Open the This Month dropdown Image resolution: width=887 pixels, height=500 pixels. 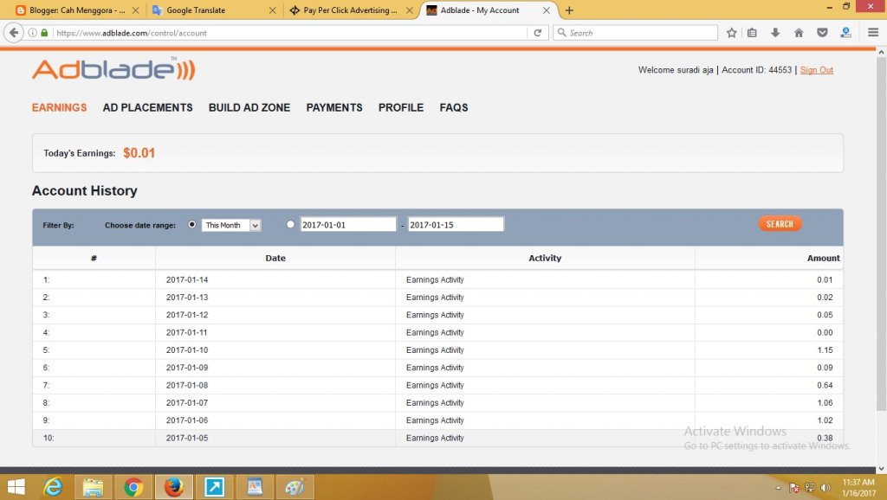(x=231, y=225)
